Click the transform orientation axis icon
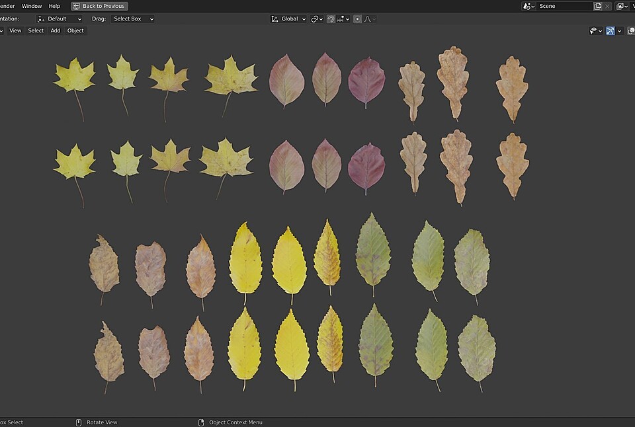635x427 pixels. point(273,19)
